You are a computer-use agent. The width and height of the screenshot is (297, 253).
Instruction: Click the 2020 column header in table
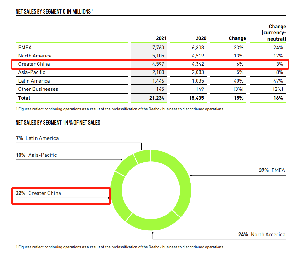201,38
